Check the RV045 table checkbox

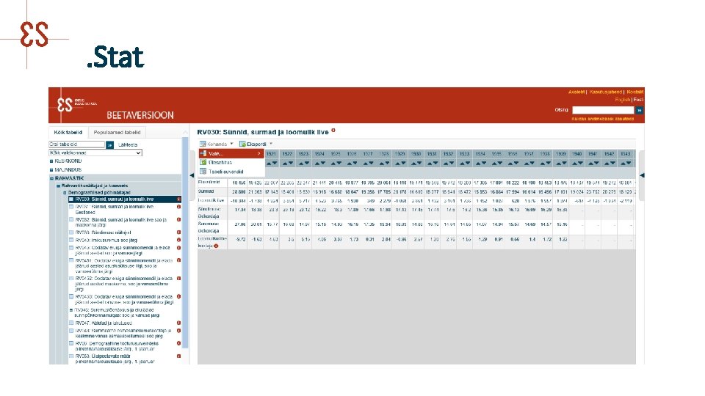click(x=71, y=248)
